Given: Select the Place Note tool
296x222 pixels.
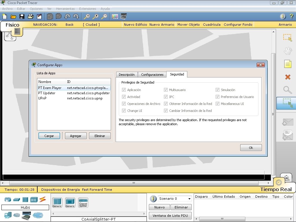Looking at the screenshot, I should (288, 64).
